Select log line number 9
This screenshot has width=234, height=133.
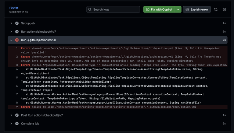coord(17,107)
